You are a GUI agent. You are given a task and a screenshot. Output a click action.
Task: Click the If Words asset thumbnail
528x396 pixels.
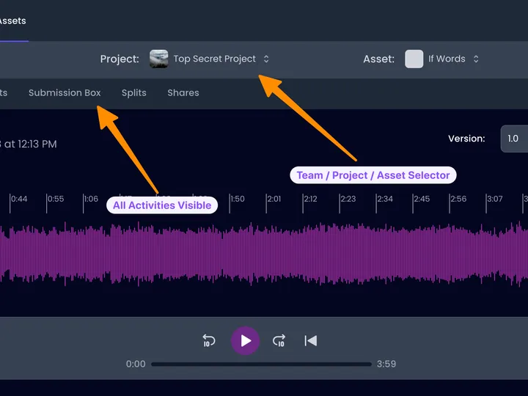(x=414, y=59)
